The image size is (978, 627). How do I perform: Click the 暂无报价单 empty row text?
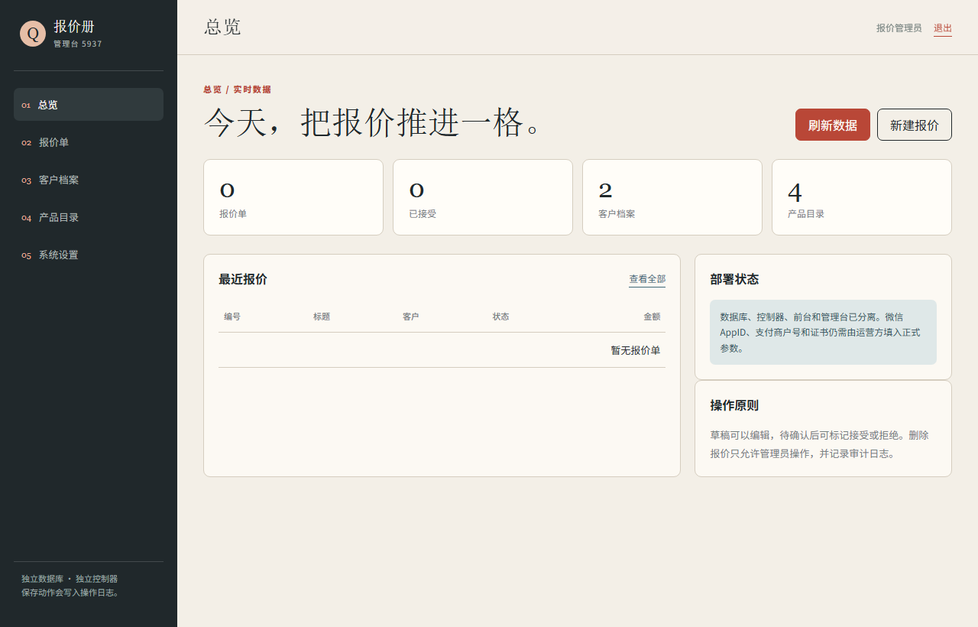(636, 350)
